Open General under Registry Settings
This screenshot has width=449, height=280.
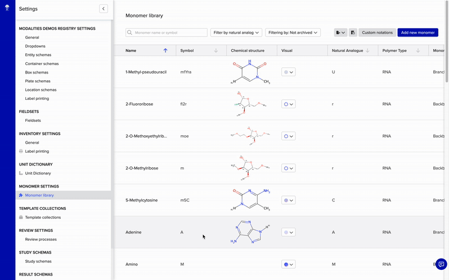pyautogui.click(x=32, y=38)
